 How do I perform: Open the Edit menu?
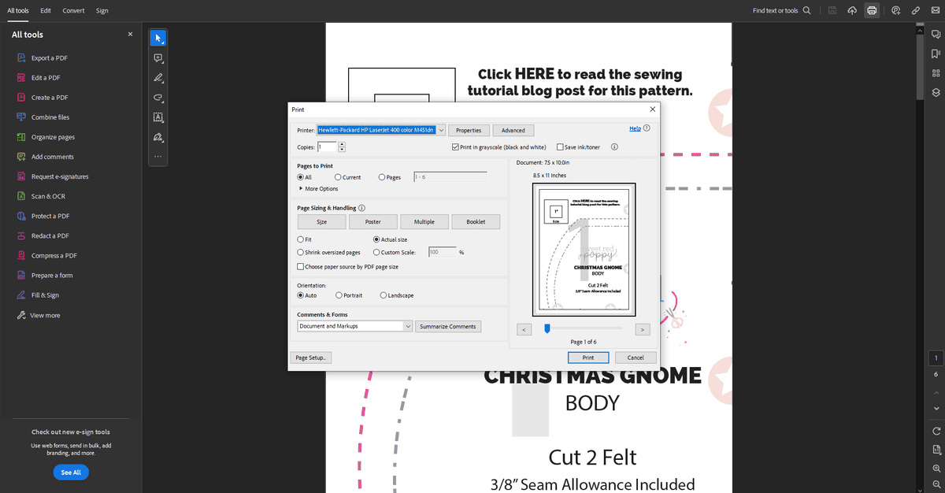point(46,10)
